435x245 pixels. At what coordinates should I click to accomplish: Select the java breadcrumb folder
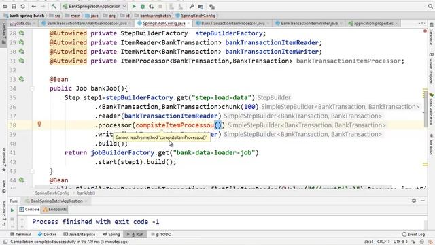[x=92, y=16]
